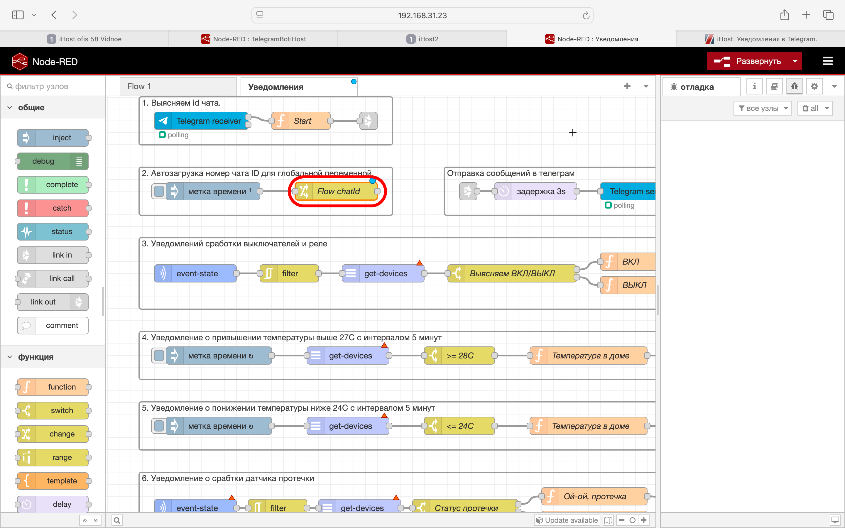The image size is (845, 528).
Task: Zoom in the canvas with plus
Action: click(x=643, y=520)
